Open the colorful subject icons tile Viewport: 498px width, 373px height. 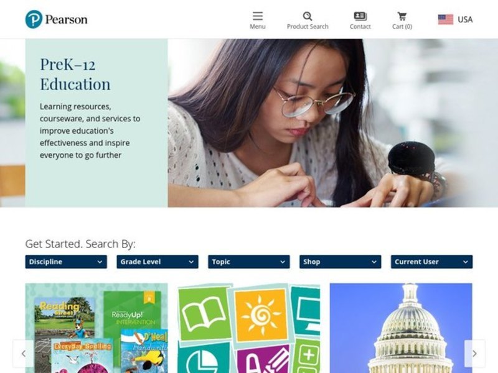248,328
